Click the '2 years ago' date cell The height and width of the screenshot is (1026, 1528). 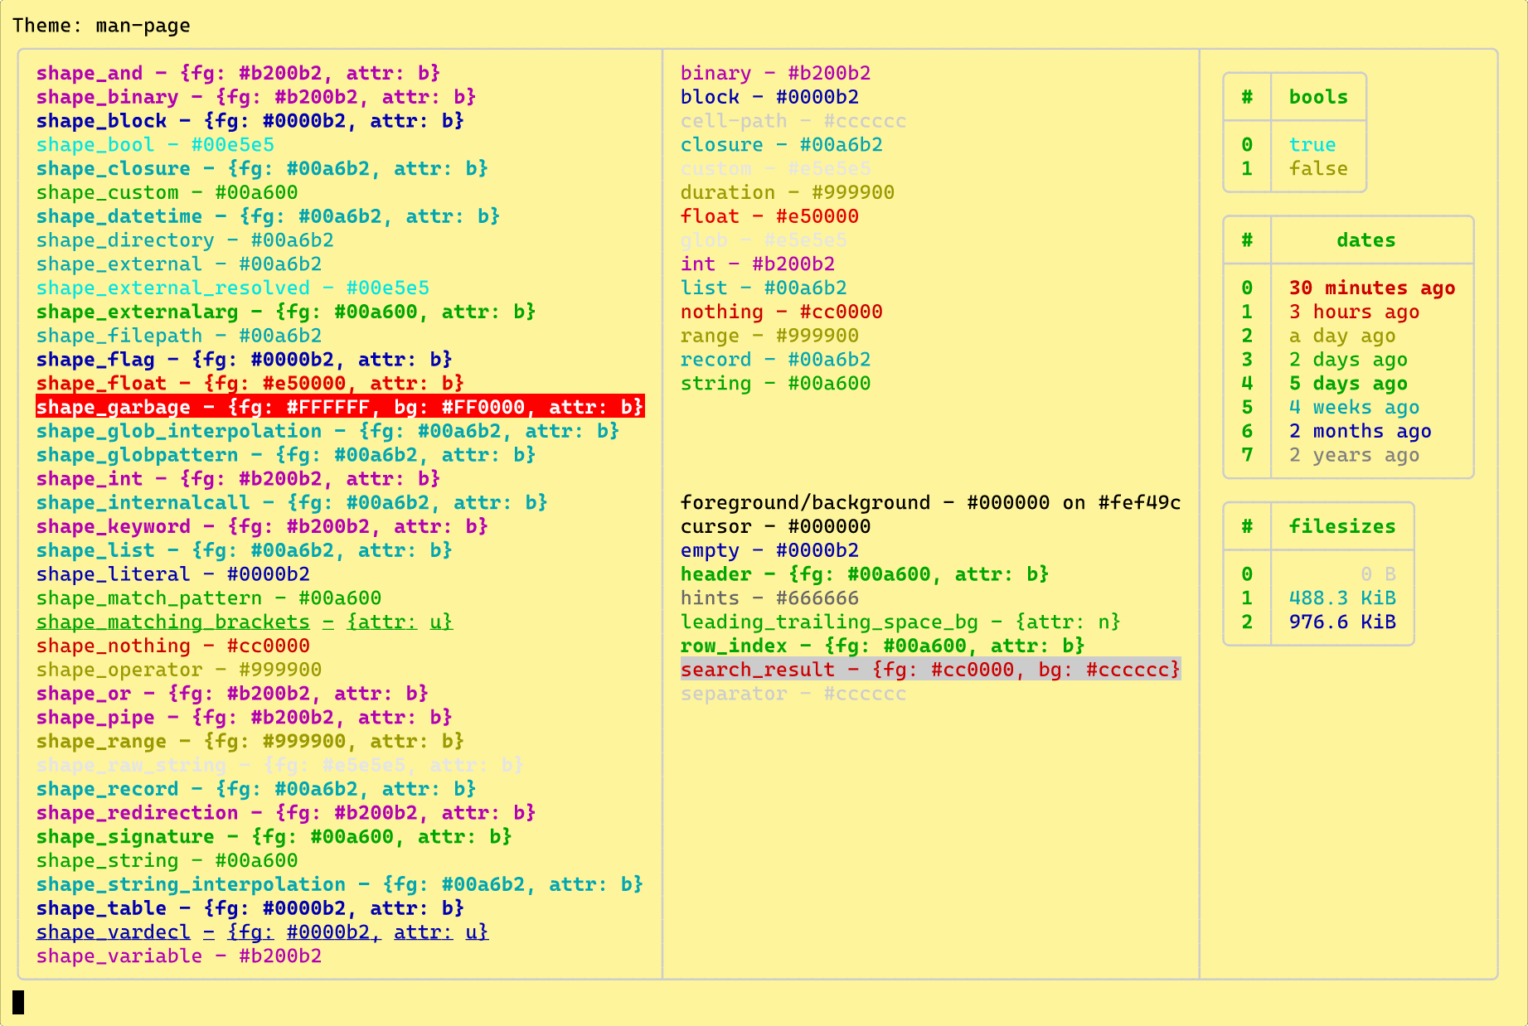(x=1354, y=455)
